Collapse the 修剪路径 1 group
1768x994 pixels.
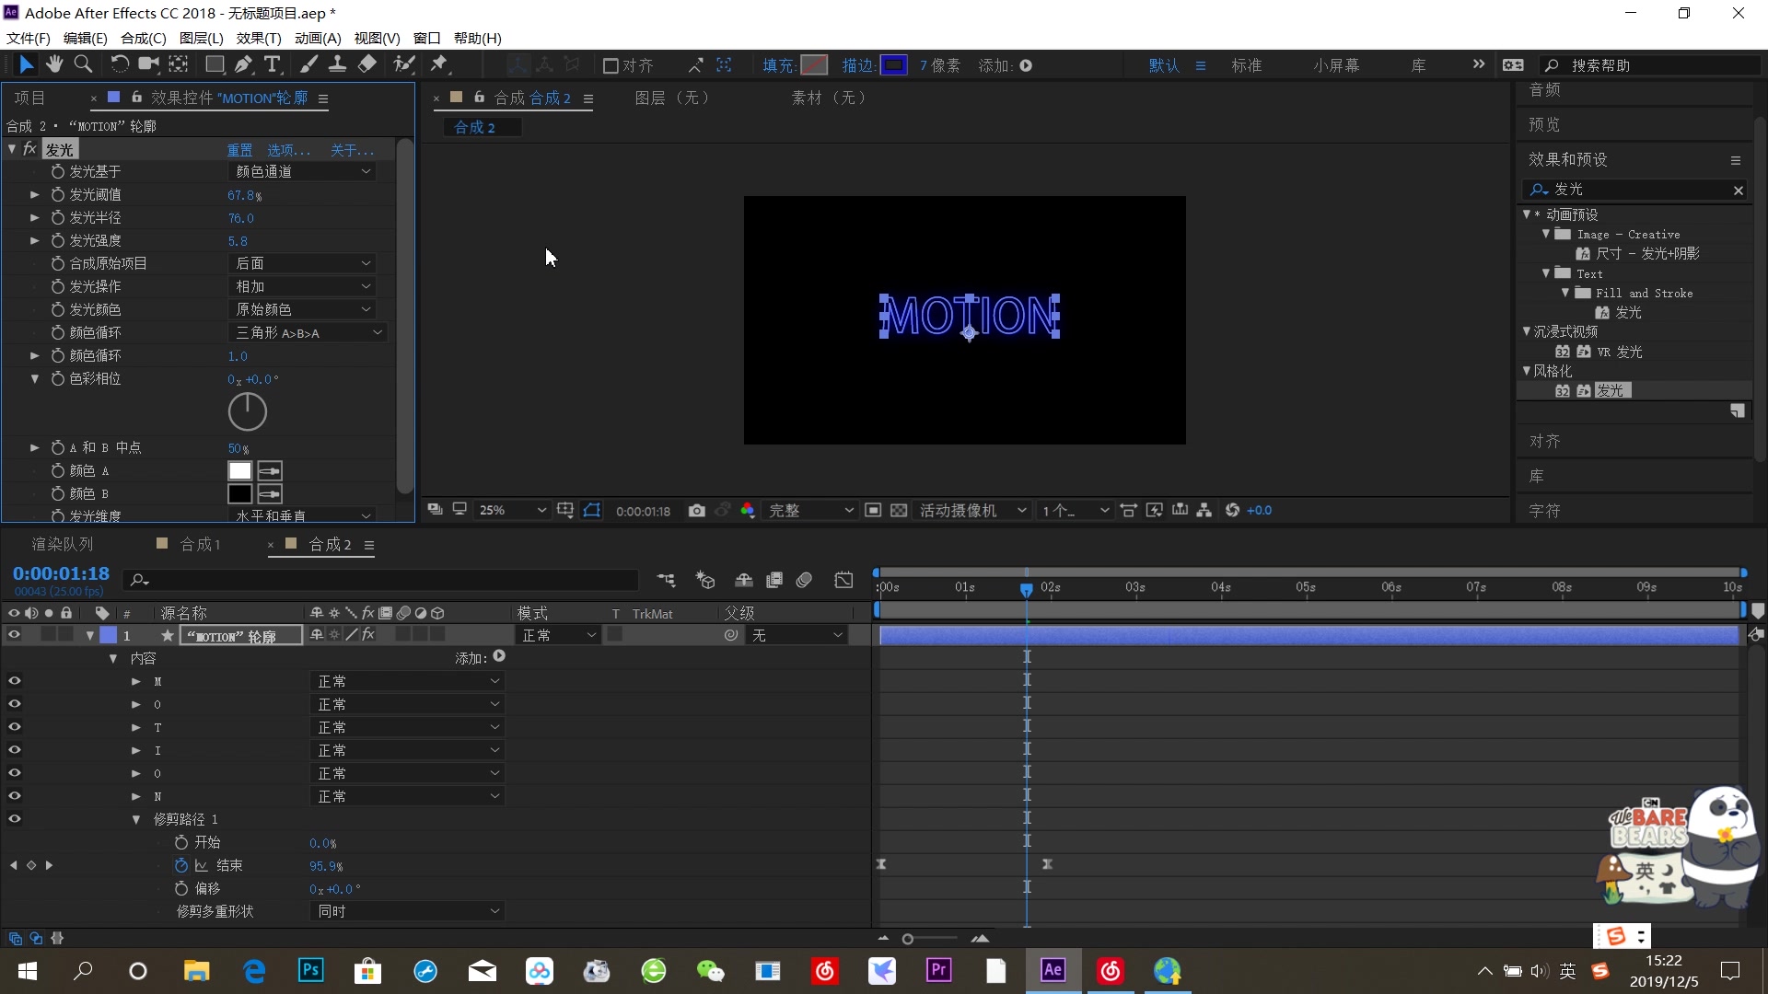[x=136, y=820]
